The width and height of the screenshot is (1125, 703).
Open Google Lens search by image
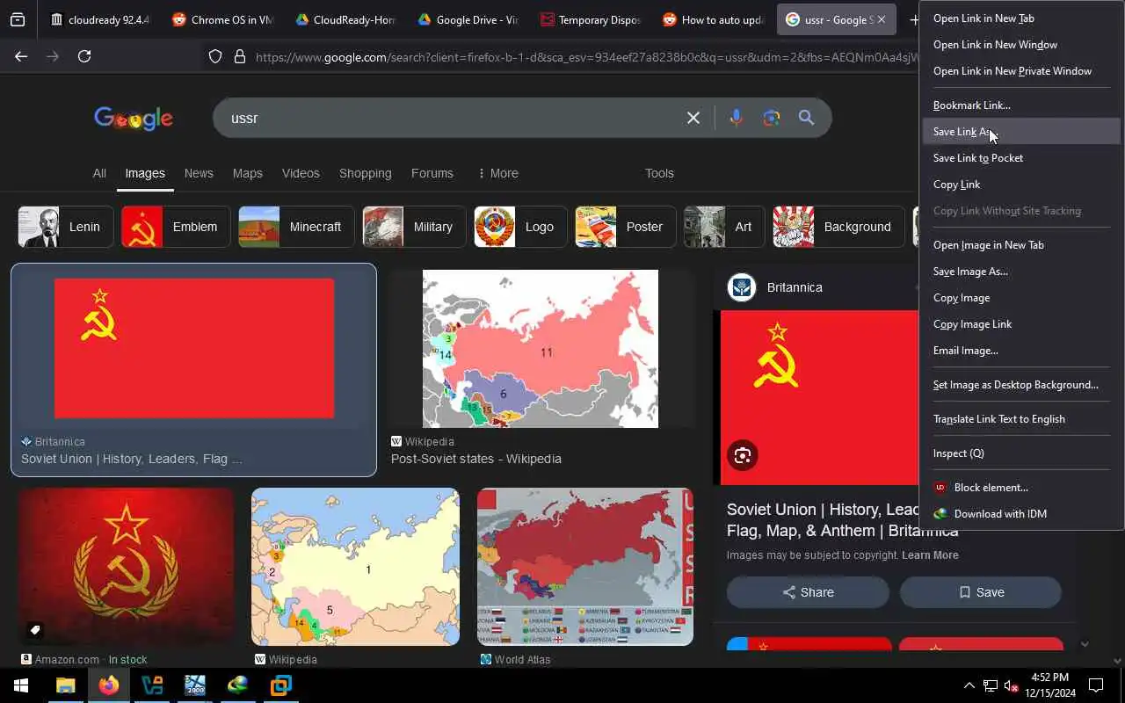pos(772,118)
